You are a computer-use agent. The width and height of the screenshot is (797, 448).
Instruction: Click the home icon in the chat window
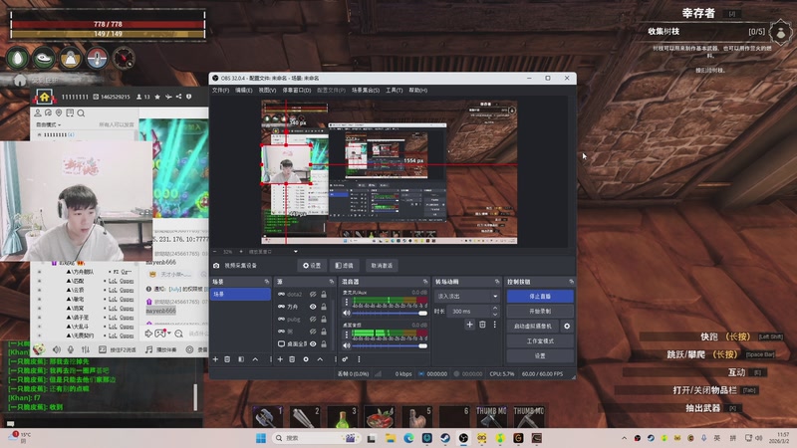coord(44,97)
